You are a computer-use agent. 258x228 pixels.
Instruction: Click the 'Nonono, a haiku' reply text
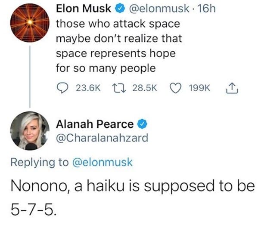click(133, 198)
